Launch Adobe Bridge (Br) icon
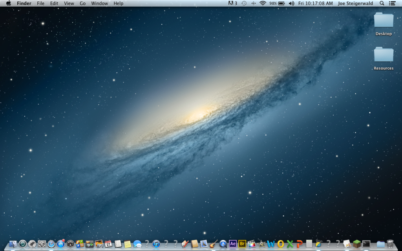402x251 pixels. (242, 244)
